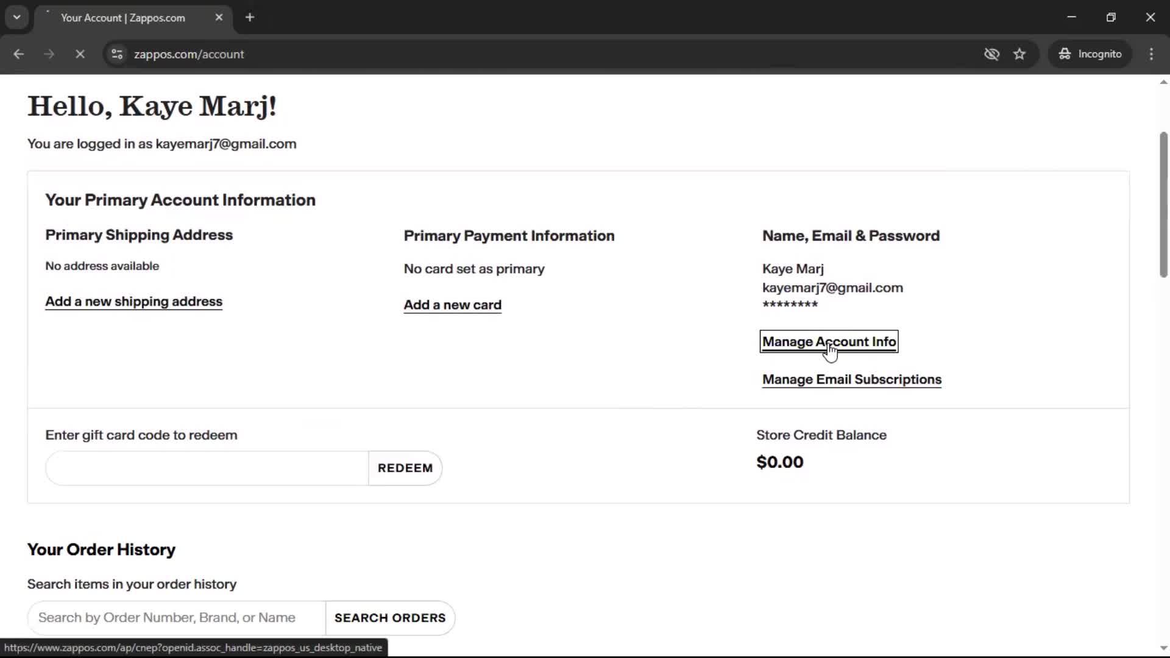Click the scrollbar up arrow
Screen dimensions: 1170x658
(x=1163, y=82)
